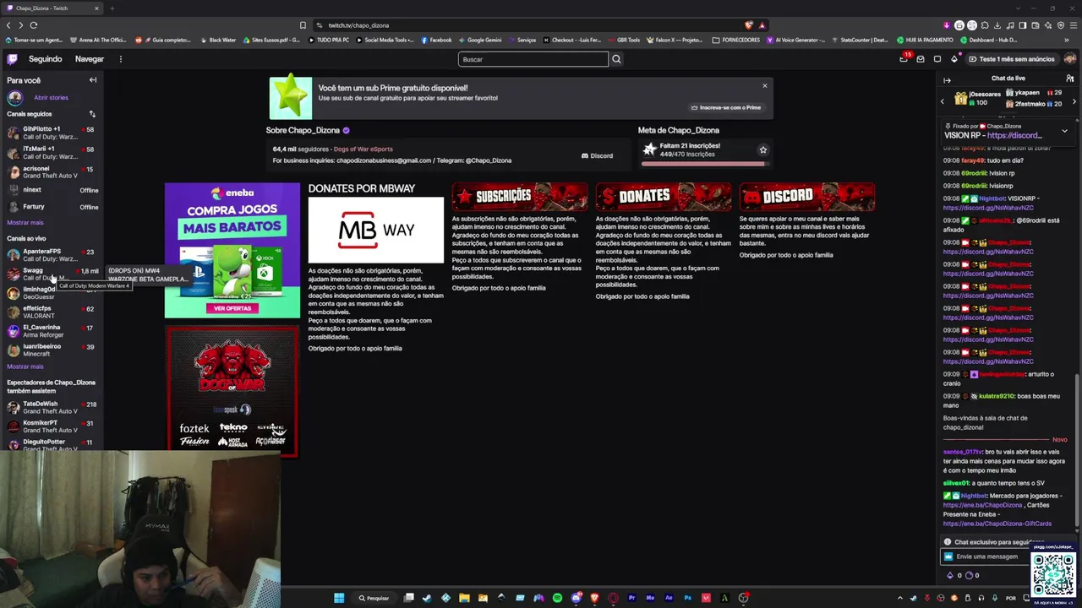Bookmark this page in address bar
This screenshot has width=1082, height=608.
303,25
